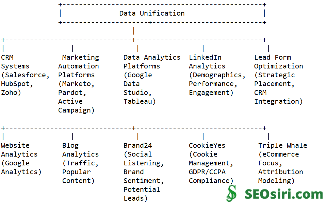Screen dimensions: 327x203
Task: Click the Blog Analytics label
Action: 80,150
